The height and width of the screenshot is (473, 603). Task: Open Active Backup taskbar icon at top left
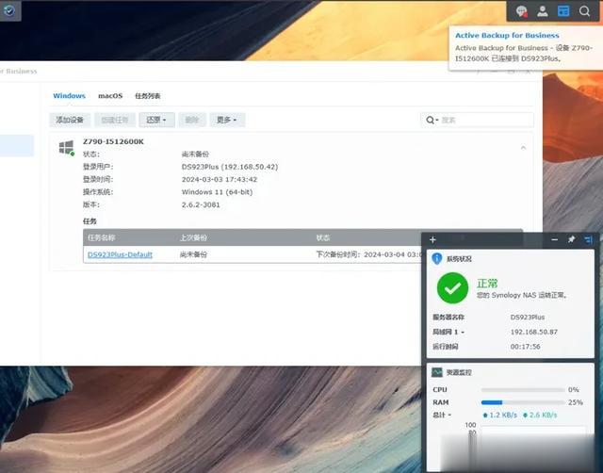click(8, 10)
